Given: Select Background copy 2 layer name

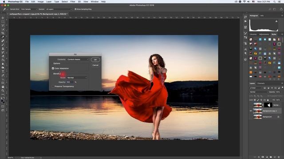Looking at the screenshot, I should click(x=270, y=111).
